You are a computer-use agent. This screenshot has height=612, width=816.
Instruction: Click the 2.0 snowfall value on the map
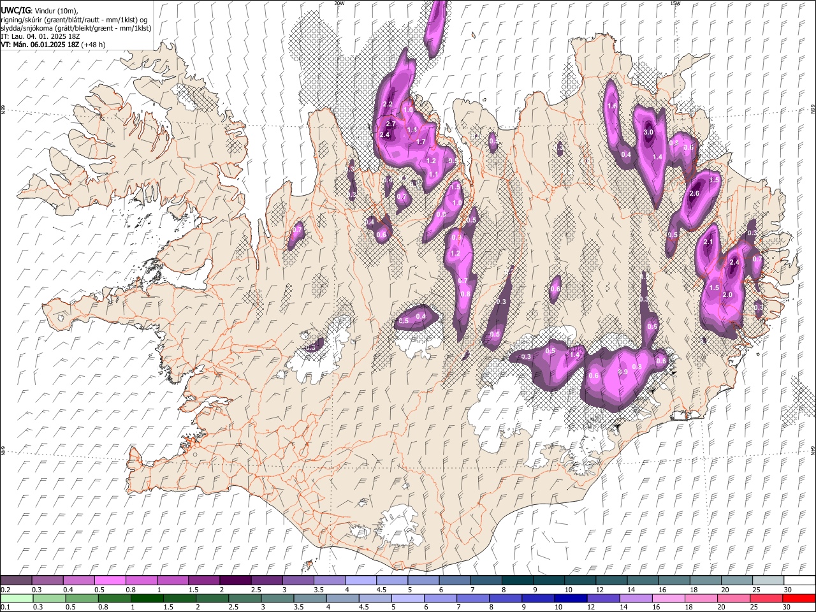(x=727, y=295)
